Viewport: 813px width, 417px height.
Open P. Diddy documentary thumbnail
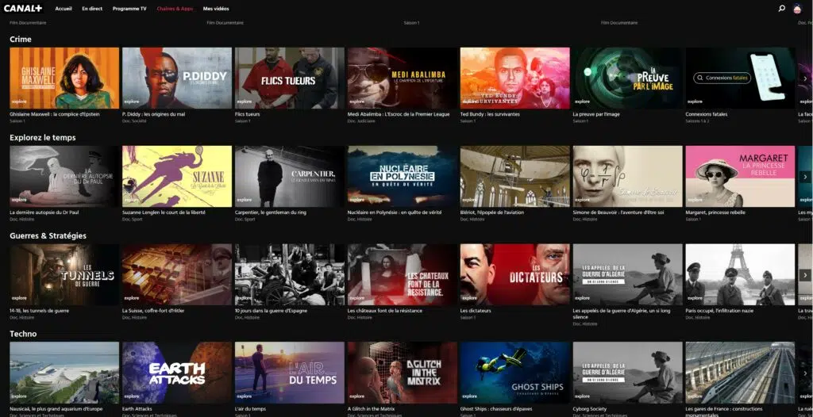177,78
